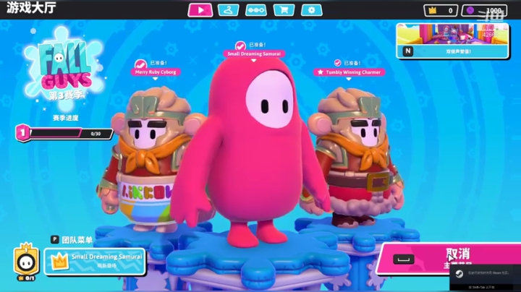
Task: Open the Customiser hanger tab
Action: 228,10
